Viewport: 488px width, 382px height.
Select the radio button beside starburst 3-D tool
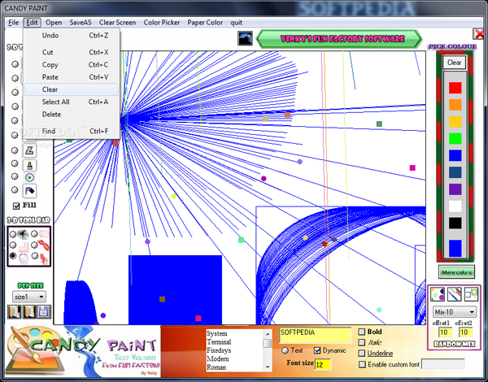13,234
